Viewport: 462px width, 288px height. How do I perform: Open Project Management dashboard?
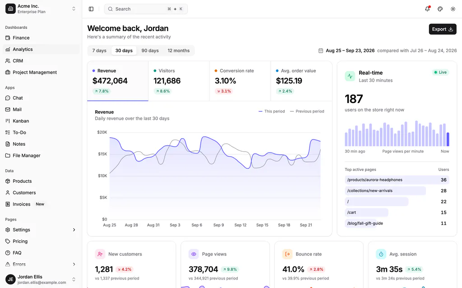point(41,72)
